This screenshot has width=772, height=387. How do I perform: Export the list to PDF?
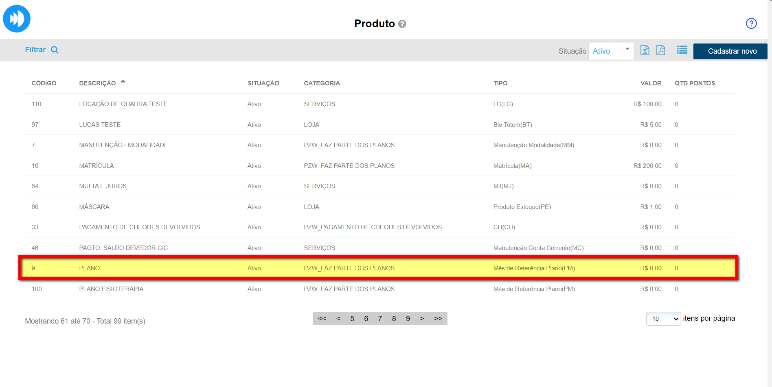click(x=660, y=50)
